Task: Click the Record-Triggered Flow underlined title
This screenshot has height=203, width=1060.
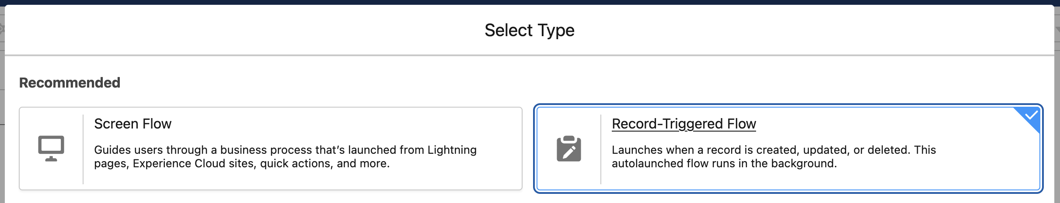Action: click(683, 124)
